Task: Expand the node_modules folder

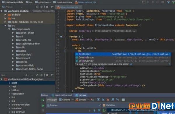Action: point(5,22)
